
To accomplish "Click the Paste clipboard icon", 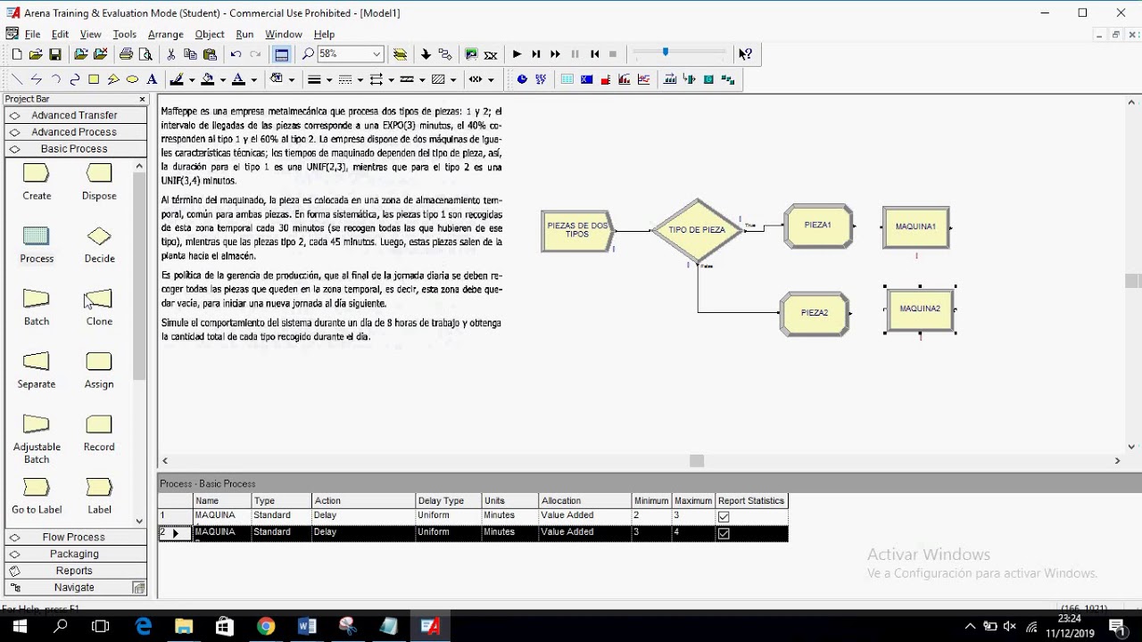I will point(210,54).
